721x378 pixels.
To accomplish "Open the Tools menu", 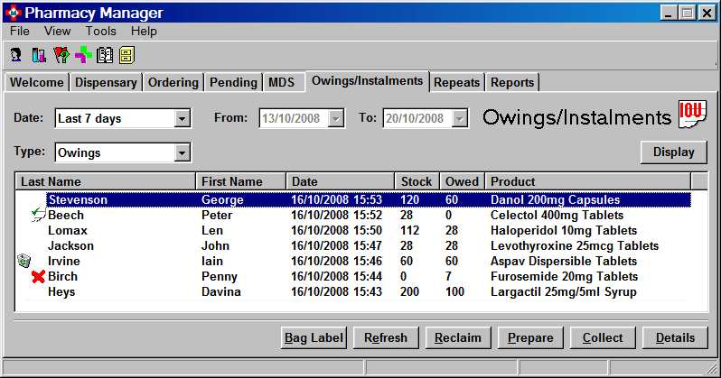I will click(100, 31).
